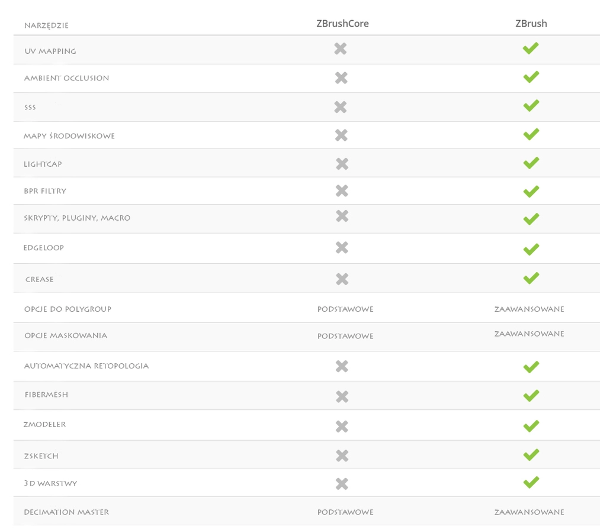Click green checkmark in BPR Filtry row
Screen dimensions: 600x530
point(531,191)
